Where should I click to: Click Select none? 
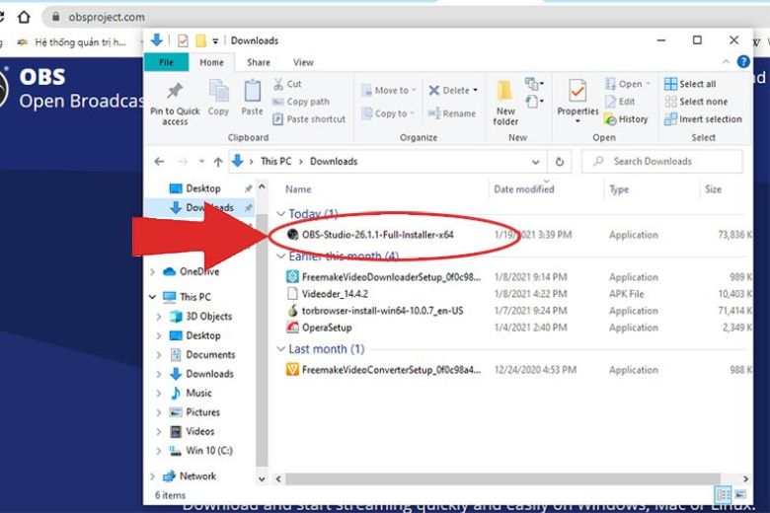pyautogui.click(x=696, y=102)
